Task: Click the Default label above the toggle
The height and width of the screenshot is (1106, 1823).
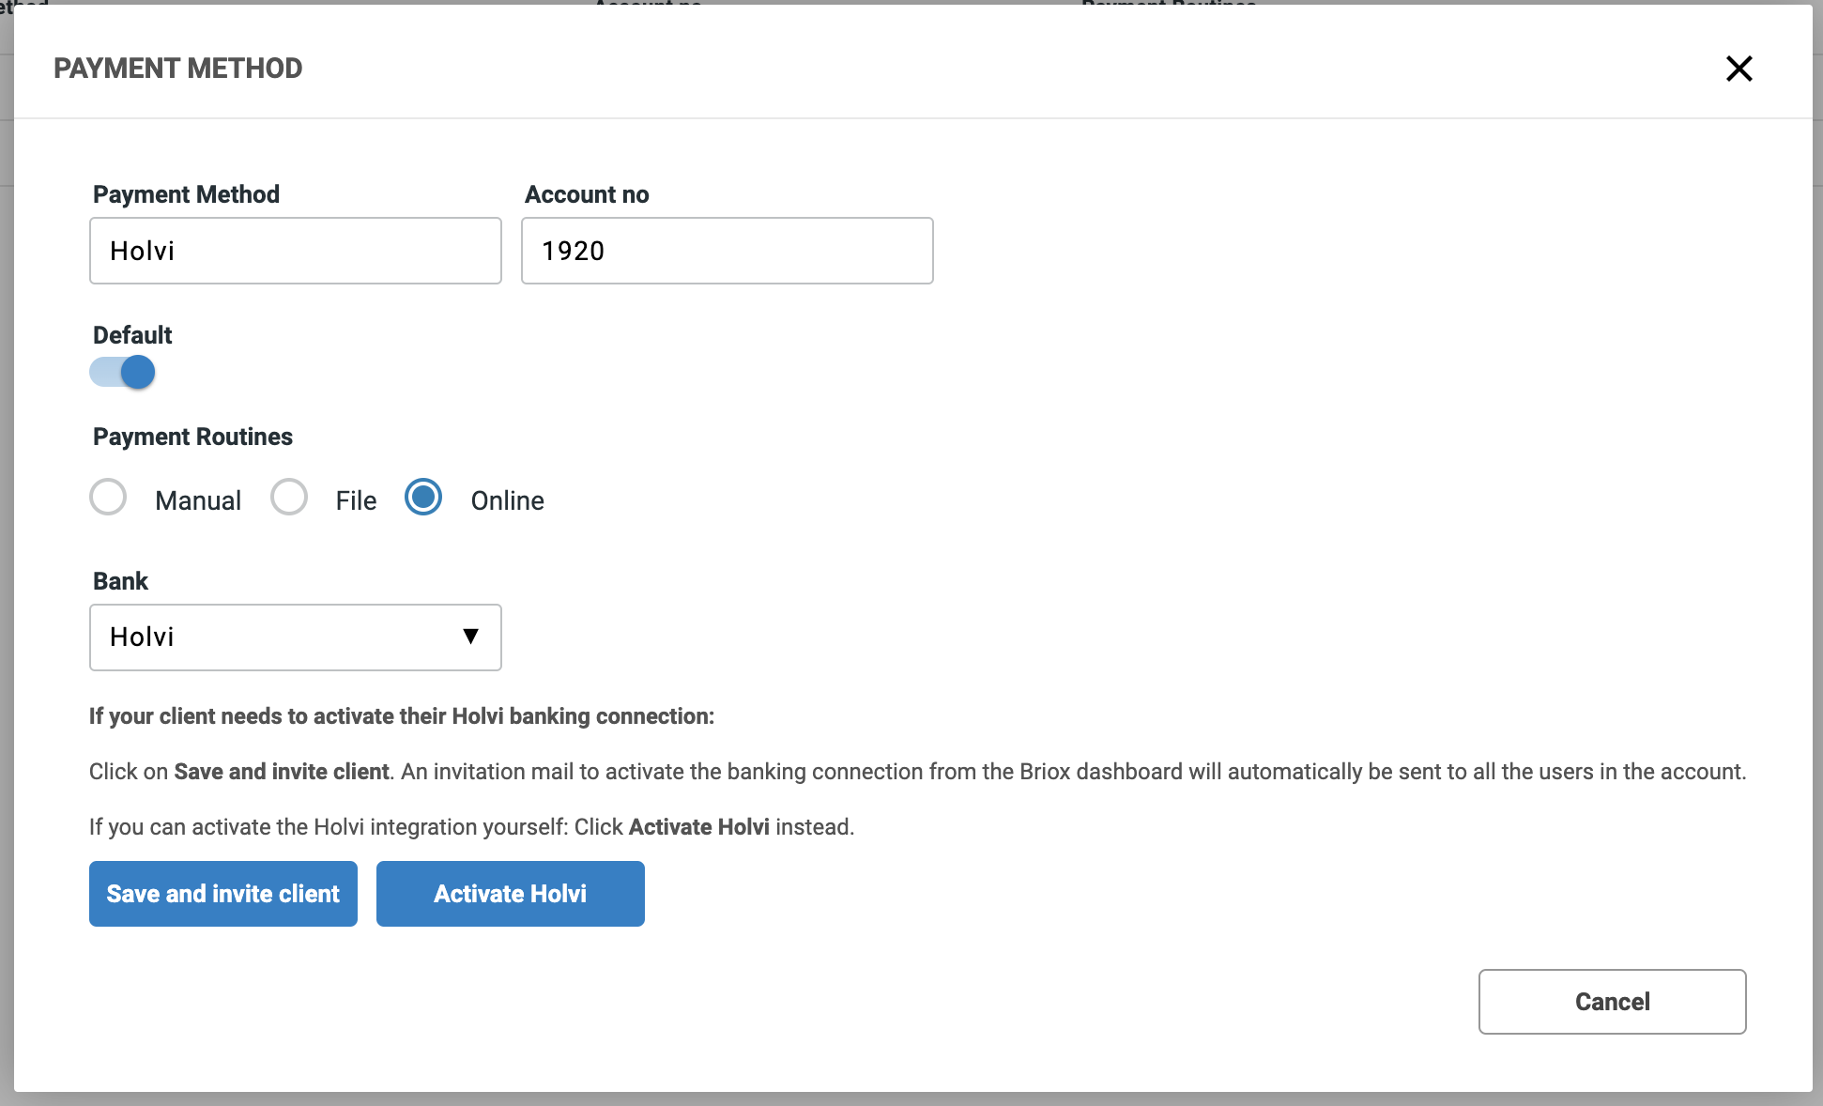Action: pos(132,335)
